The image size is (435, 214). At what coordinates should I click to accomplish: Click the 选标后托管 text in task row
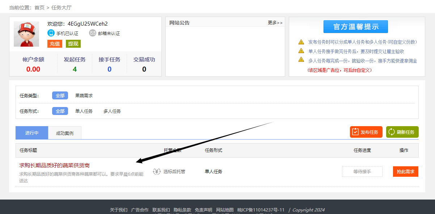coord(174,172)
